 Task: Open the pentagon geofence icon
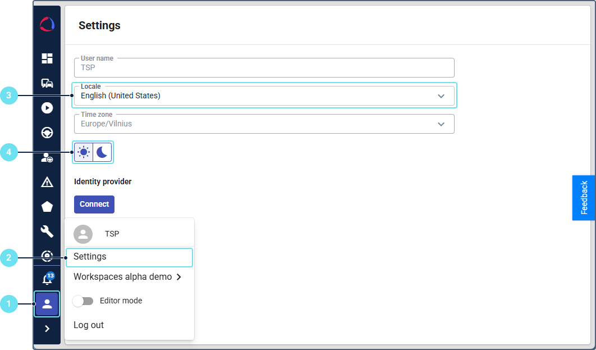tap(47, 207)
